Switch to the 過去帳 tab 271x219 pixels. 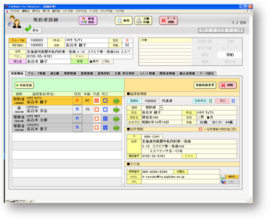coord(55,73)
